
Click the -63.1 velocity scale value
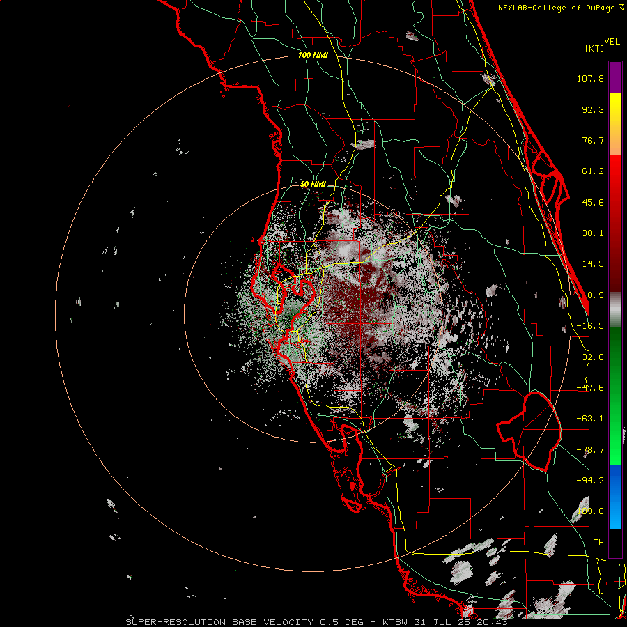pos(590,419)
